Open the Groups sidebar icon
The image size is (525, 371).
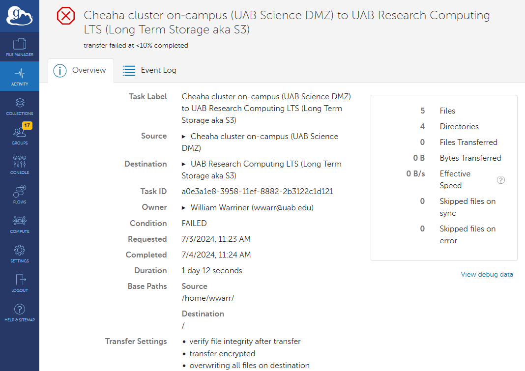pyautogui.click(x=20, y=134)
